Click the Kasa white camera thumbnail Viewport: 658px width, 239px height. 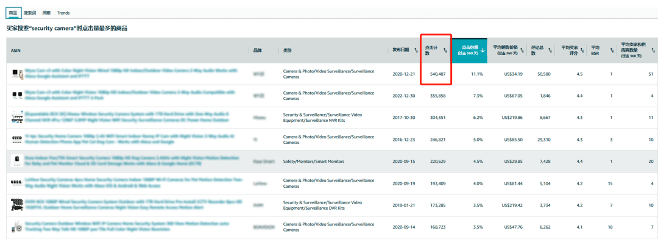pos(17,161)
